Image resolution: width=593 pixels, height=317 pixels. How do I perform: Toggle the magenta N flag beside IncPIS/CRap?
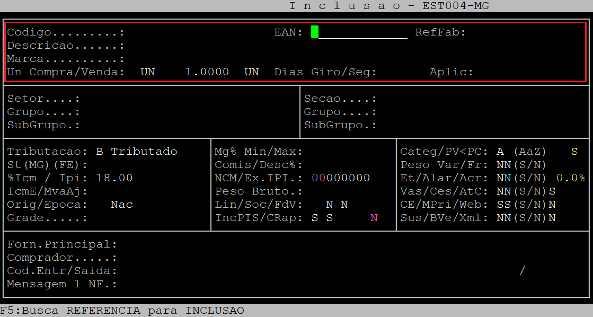click(374, 218)
